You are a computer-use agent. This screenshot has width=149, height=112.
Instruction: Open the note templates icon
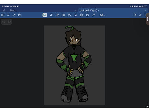coord(20,15)
